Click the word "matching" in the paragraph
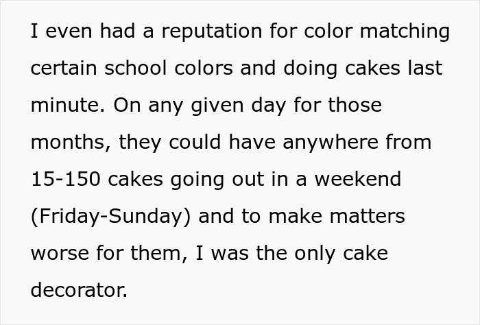This screenshot has width=480, height=325. [x=407, y=32]
